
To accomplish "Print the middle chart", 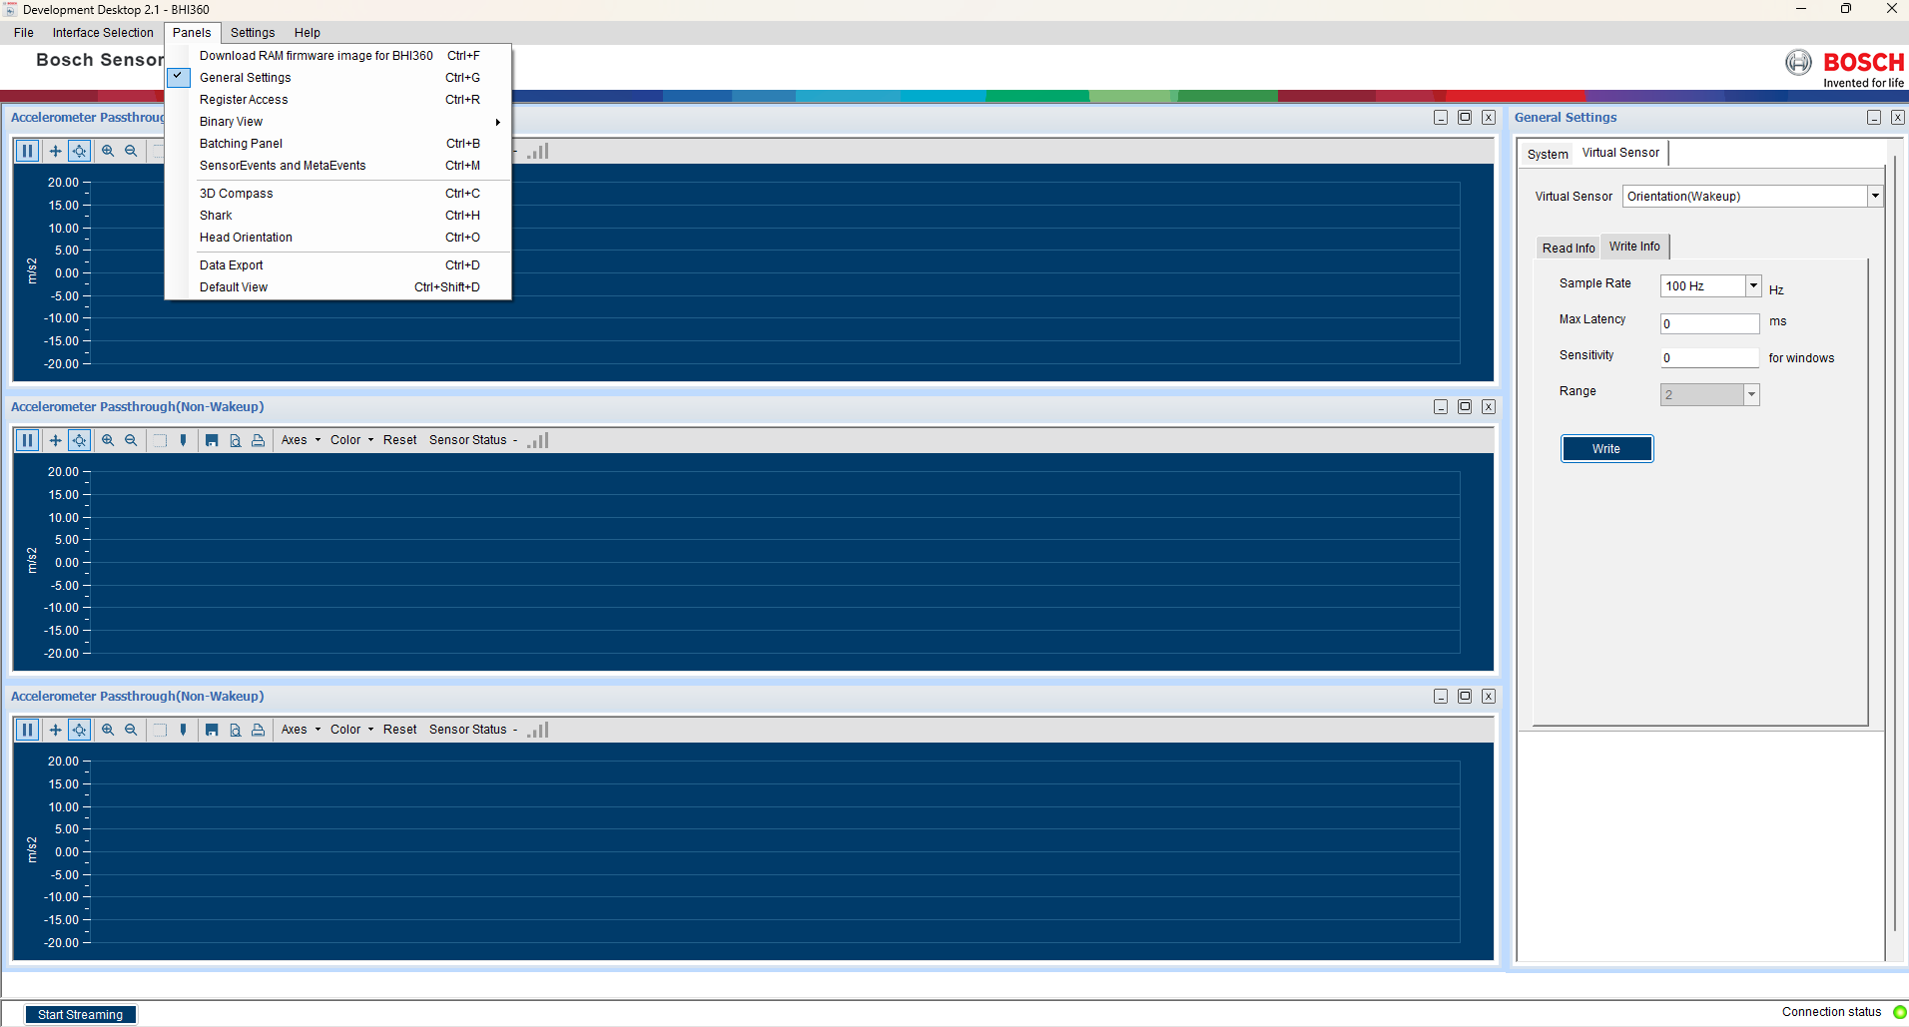I will 259,440.
